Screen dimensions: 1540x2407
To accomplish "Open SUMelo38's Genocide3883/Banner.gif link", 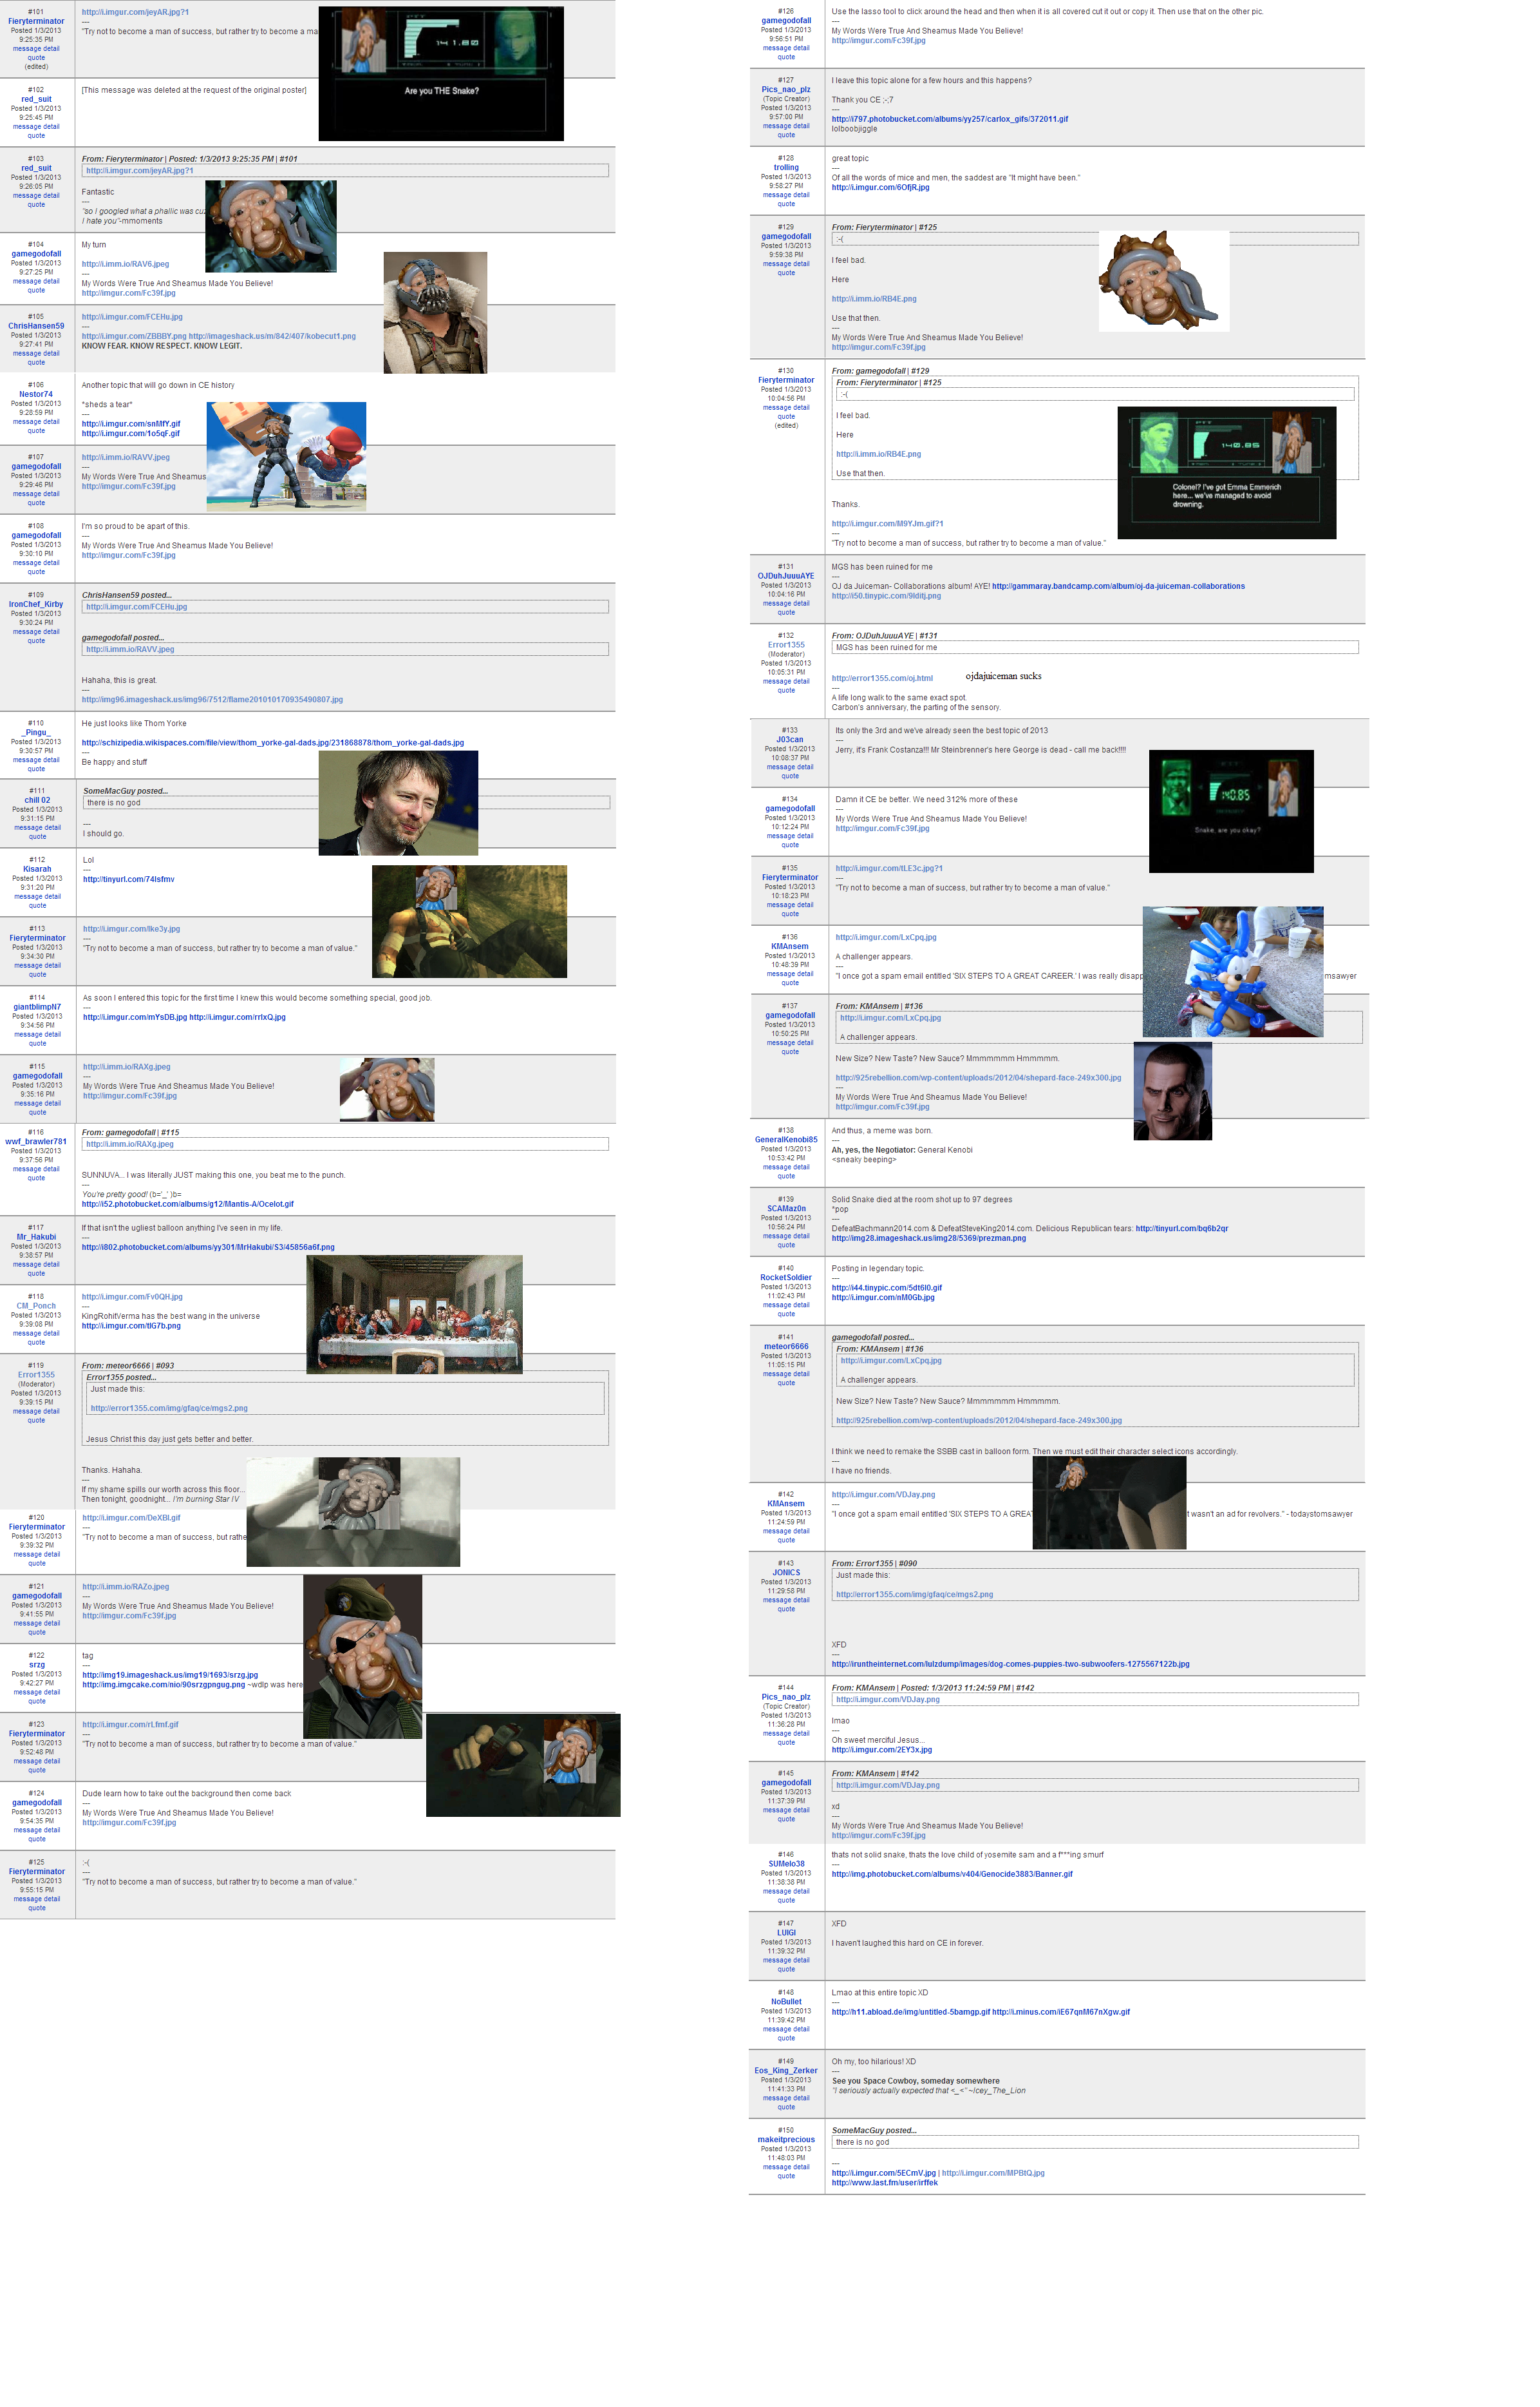I will [x=952, y=1875].
